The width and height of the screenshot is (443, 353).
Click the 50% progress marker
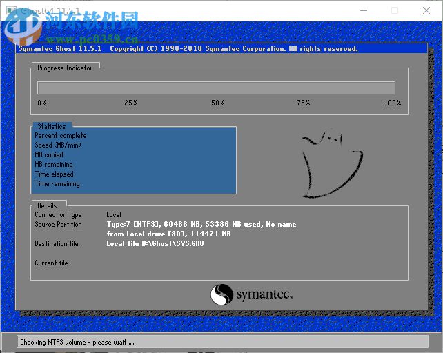[218, 103]
